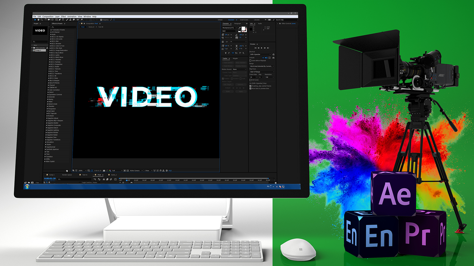Click the Play button in Preview panel
The height and width of the screenshot is (266, 474).
pos(262,48)
